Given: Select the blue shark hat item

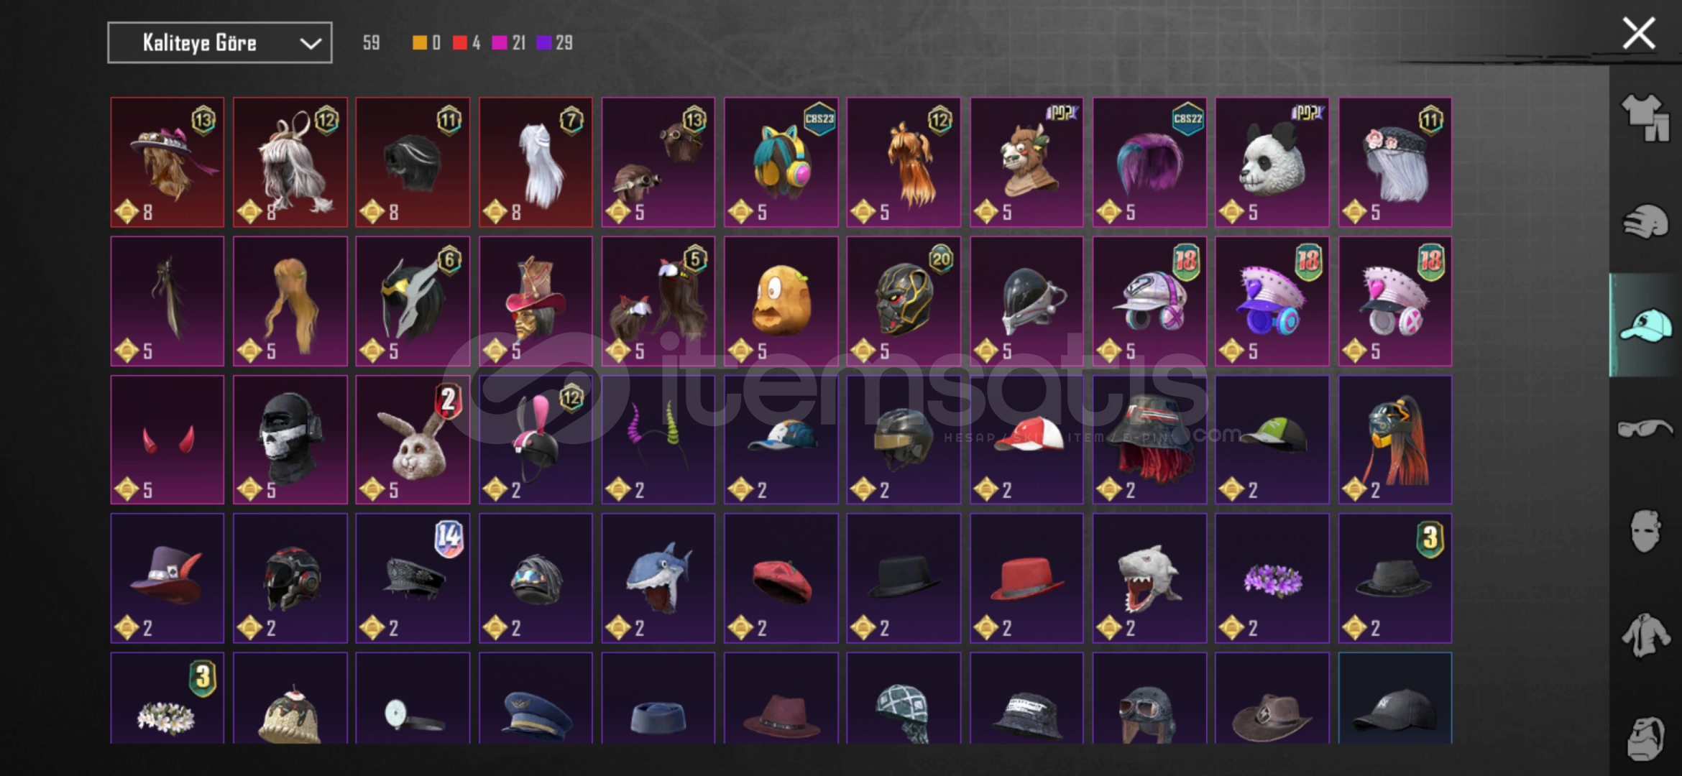Looking at the screenshot, I should pos(658,578).
